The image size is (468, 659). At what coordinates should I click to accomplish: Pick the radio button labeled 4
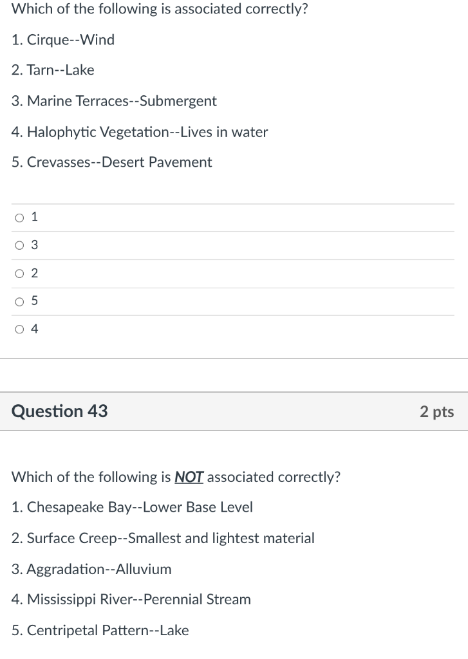pyautogui.click(x=19, y=329)
